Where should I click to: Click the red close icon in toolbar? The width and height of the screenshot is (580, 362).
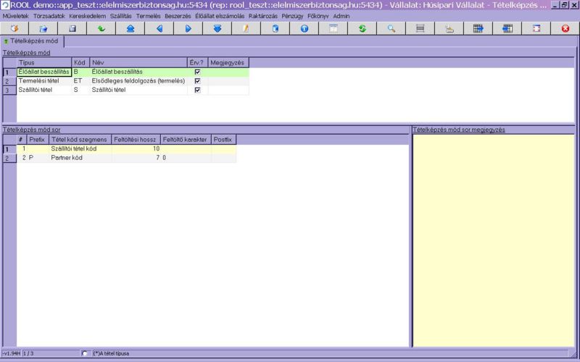coord(565,29)
